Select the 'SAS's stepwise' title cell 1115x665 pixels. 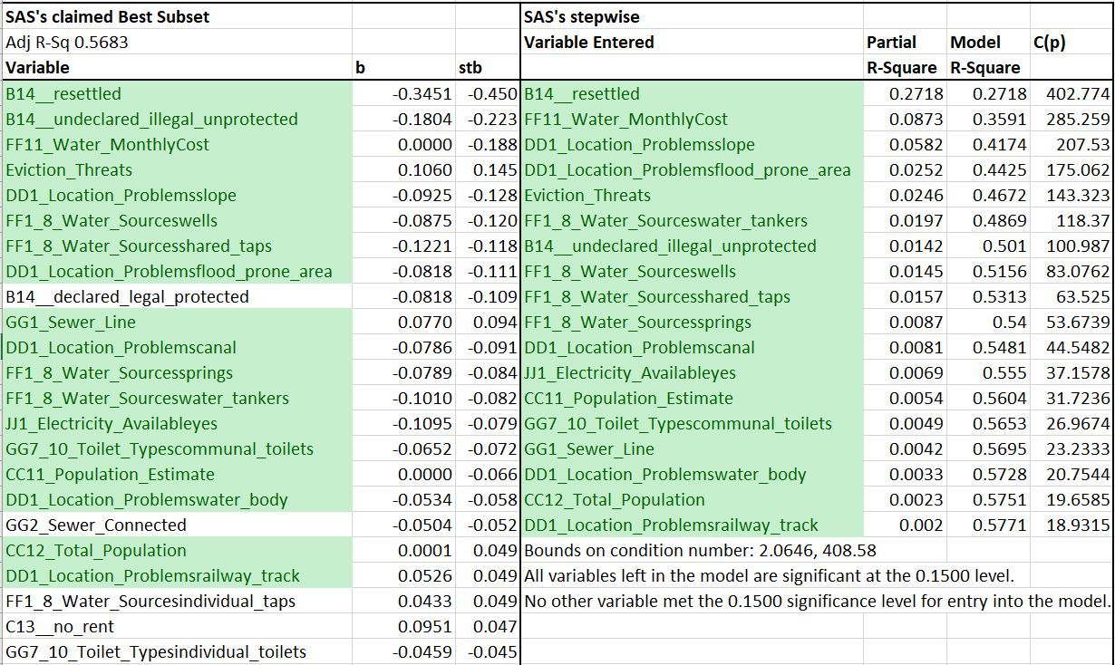point(581,16)
